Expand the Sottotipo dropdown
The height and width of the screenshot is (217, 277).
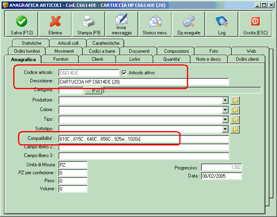[x=225, y=129]
